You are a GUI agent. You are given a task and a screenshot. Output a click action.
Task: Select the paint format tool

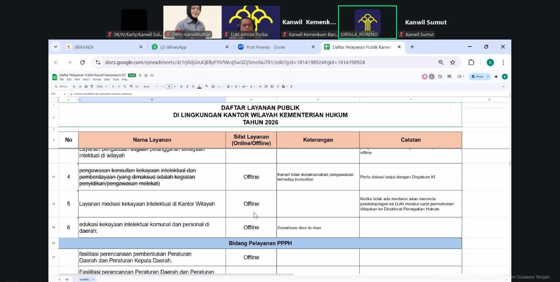[x=92, y=87]
